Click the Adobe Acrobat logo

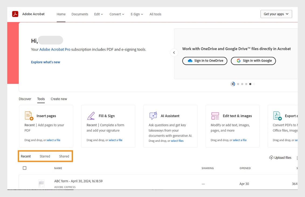[x=15, y=14]
